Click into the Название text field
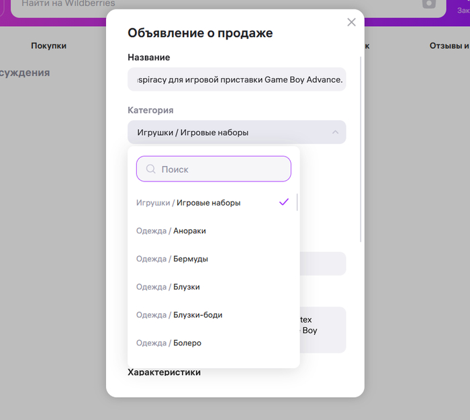 click(236, 79)
